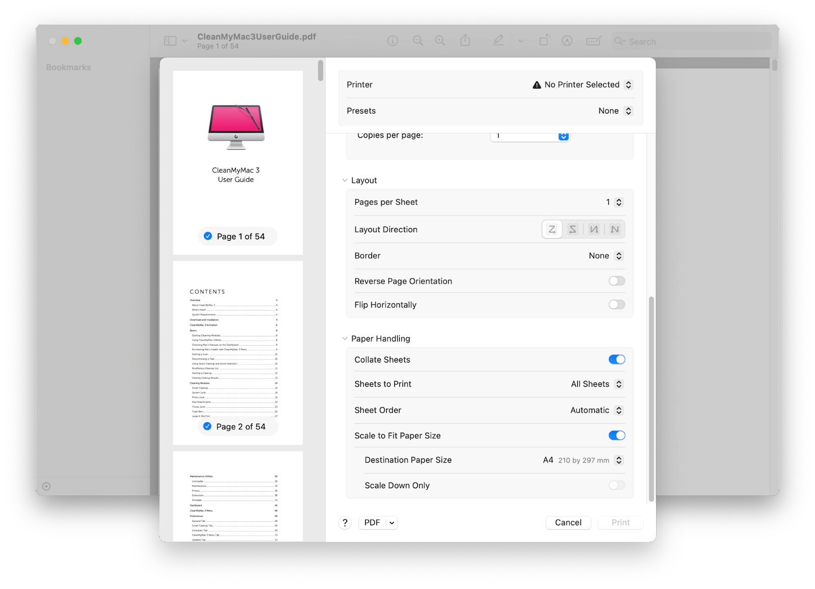Click the sidebar view icon in Preview toolbar
815x589 pixels.
click(170, 41)
